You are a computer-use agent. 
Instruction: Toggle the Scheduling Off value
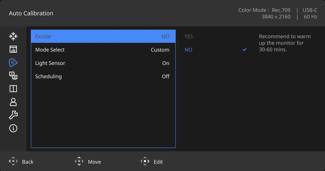point(165,76)
